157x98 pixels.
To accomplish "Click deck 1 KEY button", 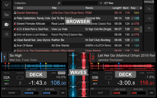I will tap(7, 84).
